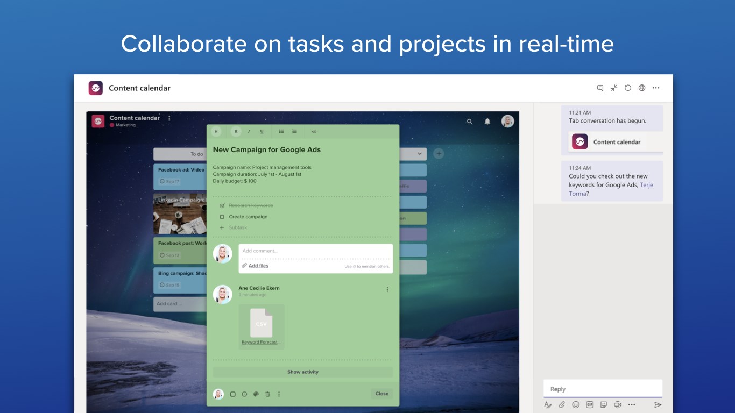The width and height of the screenshot is (735, 413).
Task: Open options for Ane Cecilie Ekern's comment
Action: (x=387, y=289)
